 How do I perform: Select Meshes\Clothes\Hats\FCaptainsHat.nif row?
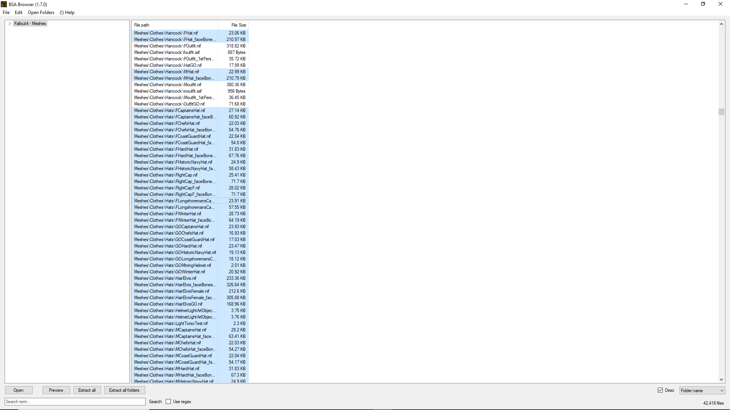tap(190, 110)
